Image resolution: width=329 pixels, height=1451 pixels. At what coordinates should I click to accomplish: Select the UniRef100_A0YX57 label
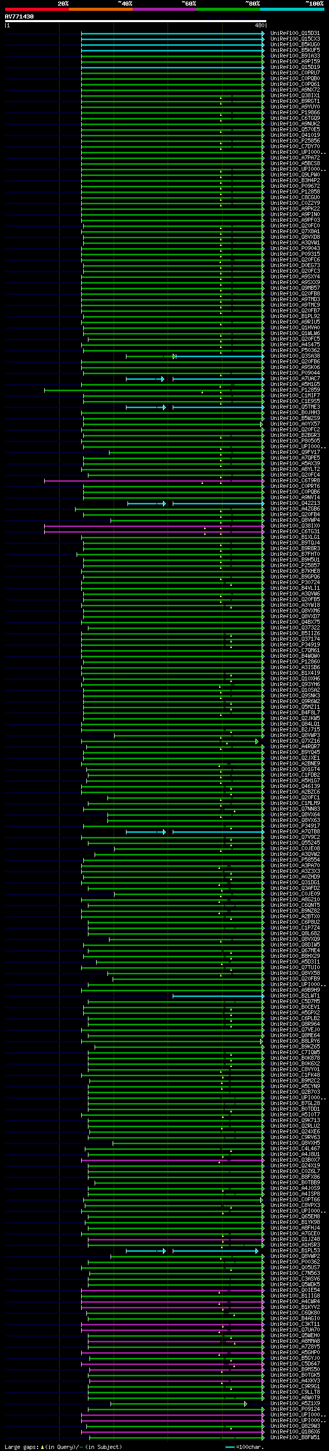[295, 424]
